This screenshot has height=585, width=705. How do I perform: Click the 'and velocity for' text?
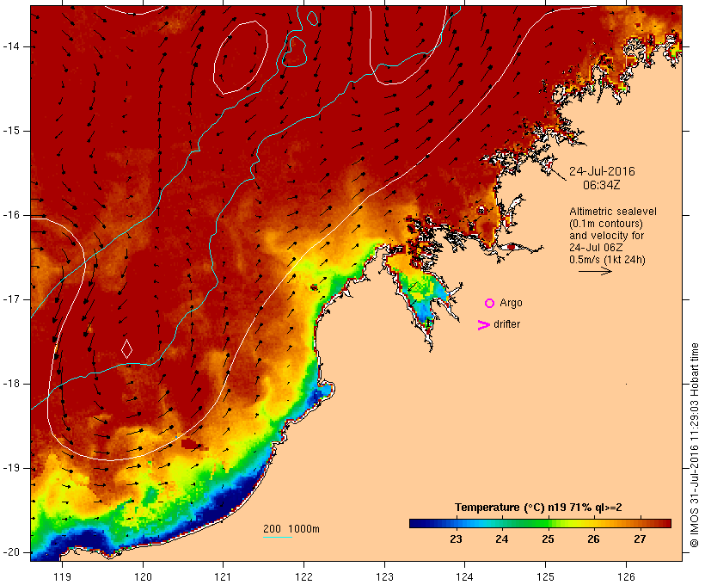coord(606,236)
